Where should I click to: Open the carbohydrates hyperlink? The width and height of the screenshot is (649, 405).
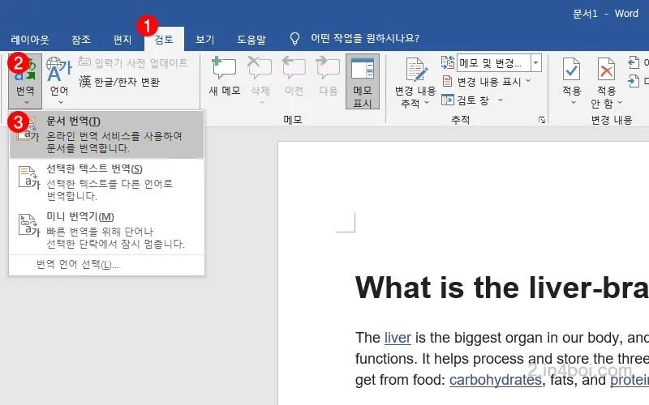tap(495, 379)
